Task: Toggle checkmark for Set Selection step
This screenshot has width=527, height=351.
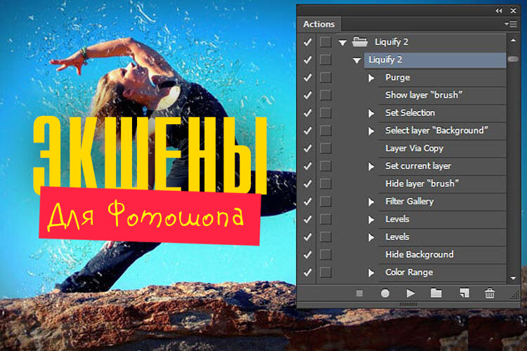Action: 307,113
